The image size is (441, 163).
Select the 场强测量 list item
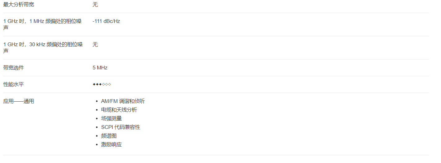[111, 118]
